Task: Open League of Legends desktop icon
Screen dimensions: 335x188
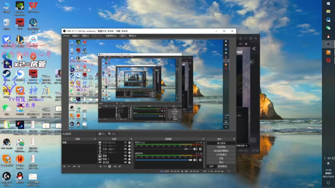Action: pyautogui.click(x=20, y=41)
